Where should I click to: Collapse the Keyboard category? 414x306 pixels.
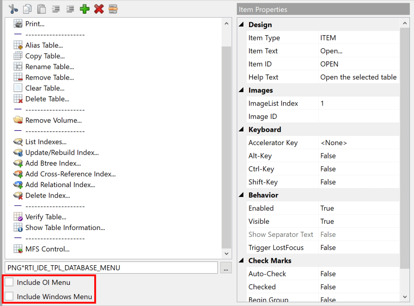(241, 129)
